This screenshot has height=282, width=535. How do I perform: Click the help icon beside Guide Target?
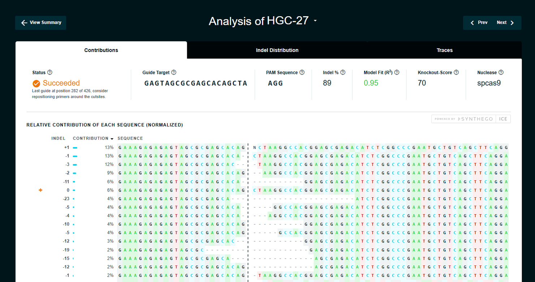coord(174,72)
